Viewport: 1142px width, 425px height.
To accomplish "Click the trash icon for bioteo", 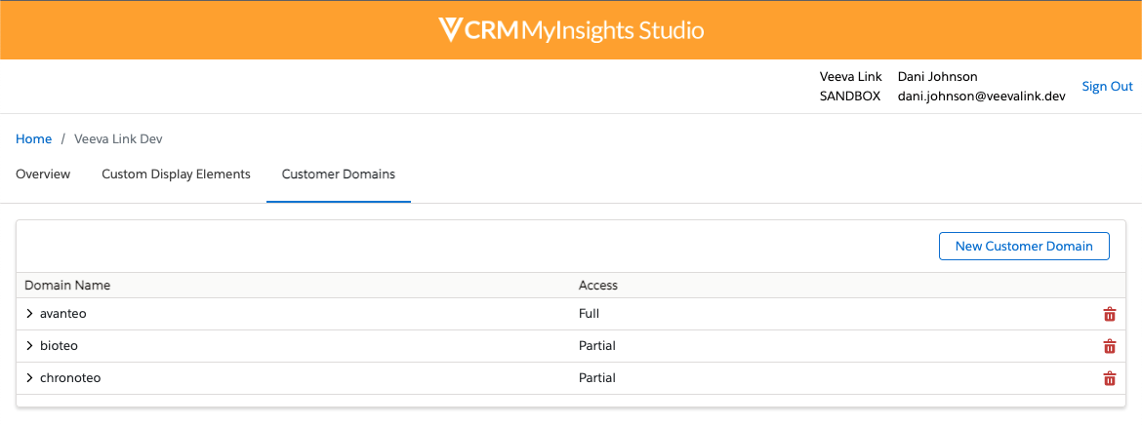I will pos(1109,346).
